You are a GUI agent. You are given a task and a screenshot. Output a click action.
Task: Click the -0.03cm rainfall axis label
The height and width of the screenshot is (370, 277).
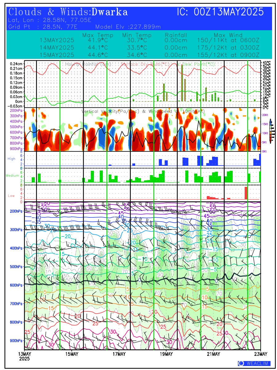click(15, 106)
